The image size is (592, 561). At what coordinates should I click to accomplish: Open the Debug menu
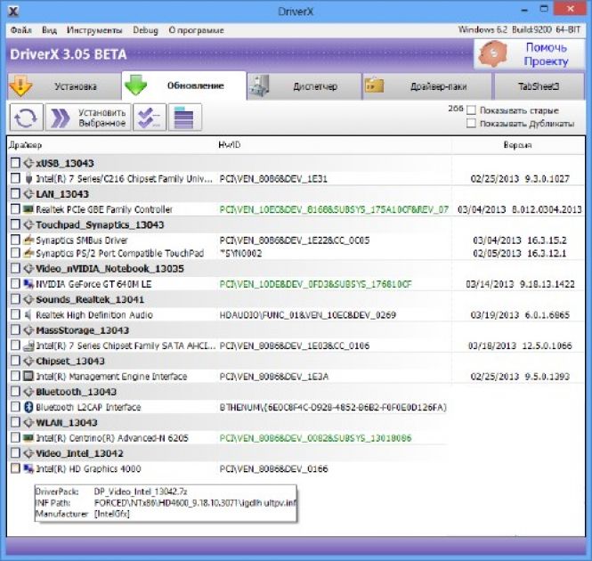[x=145, y=30]
